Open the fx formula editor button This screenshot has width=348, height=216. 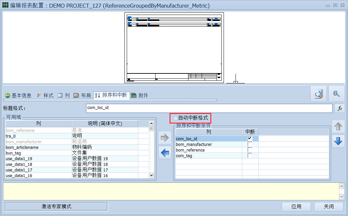pyautogui.click(x=340, y=108)
